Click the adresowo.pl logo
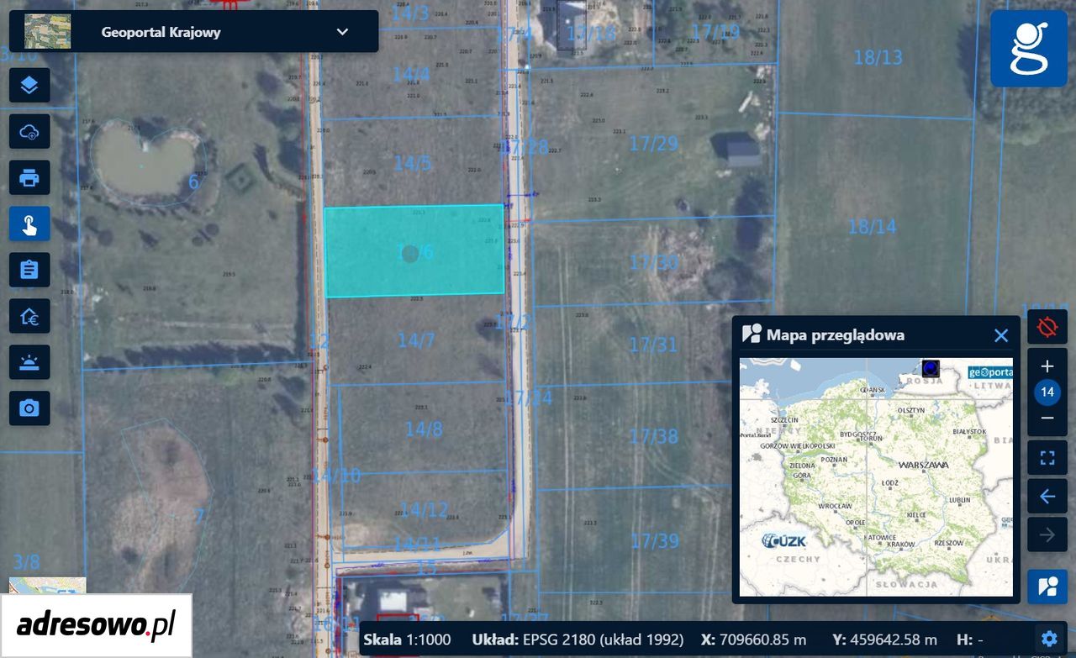Viewport: 1076px width, 658px height. point(96,625)
